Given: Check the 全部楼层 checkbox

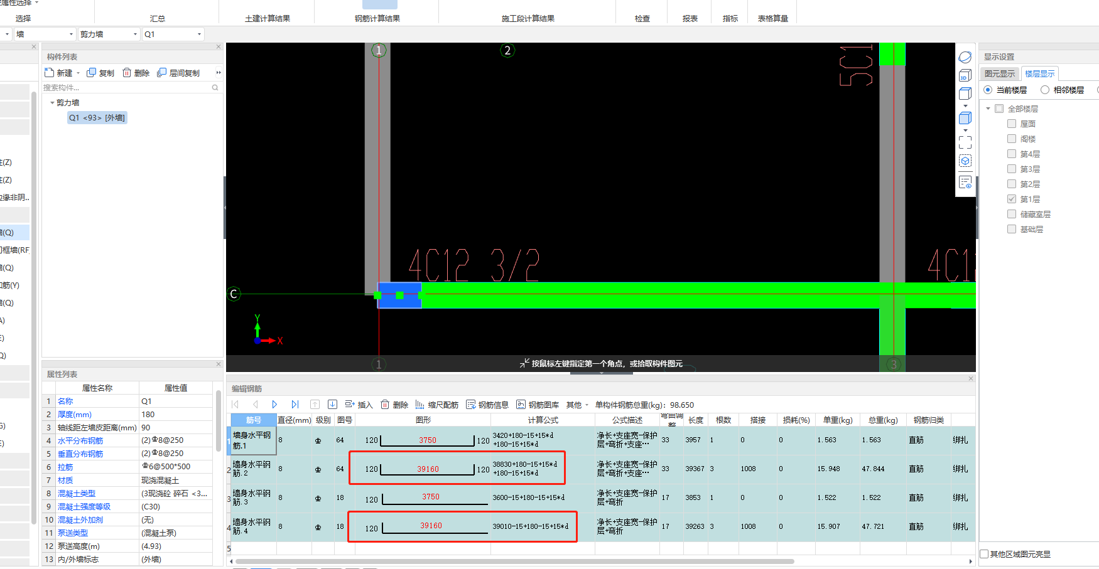Looking at the screenshot, I should (x=999, y=109).
